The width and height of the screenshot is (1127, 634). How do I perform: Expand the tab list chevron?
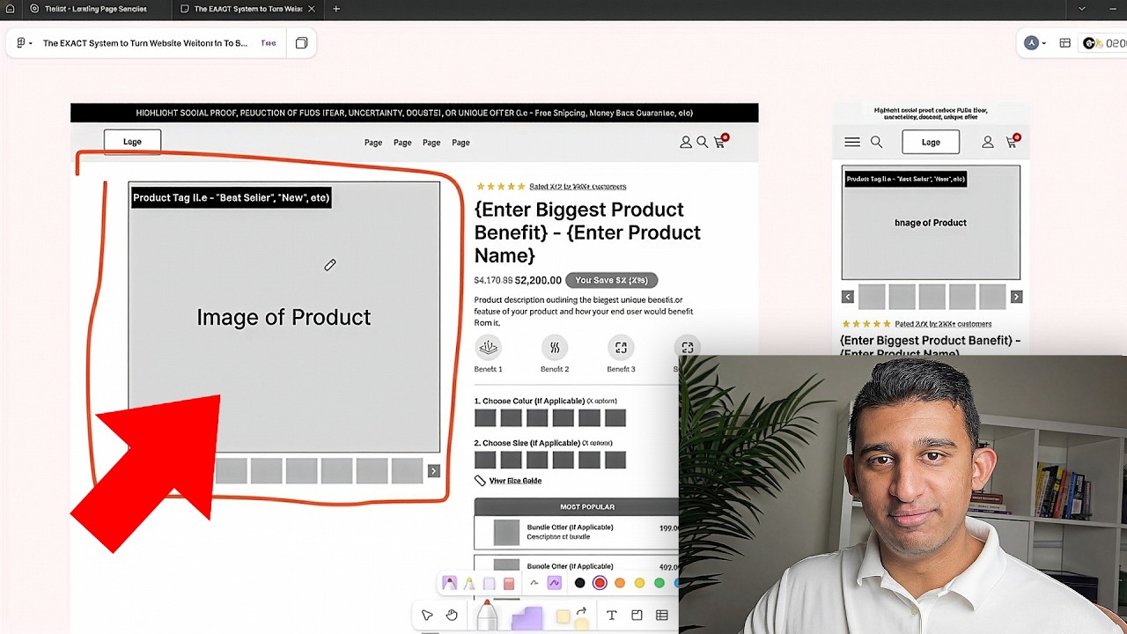click(1082, 9)
